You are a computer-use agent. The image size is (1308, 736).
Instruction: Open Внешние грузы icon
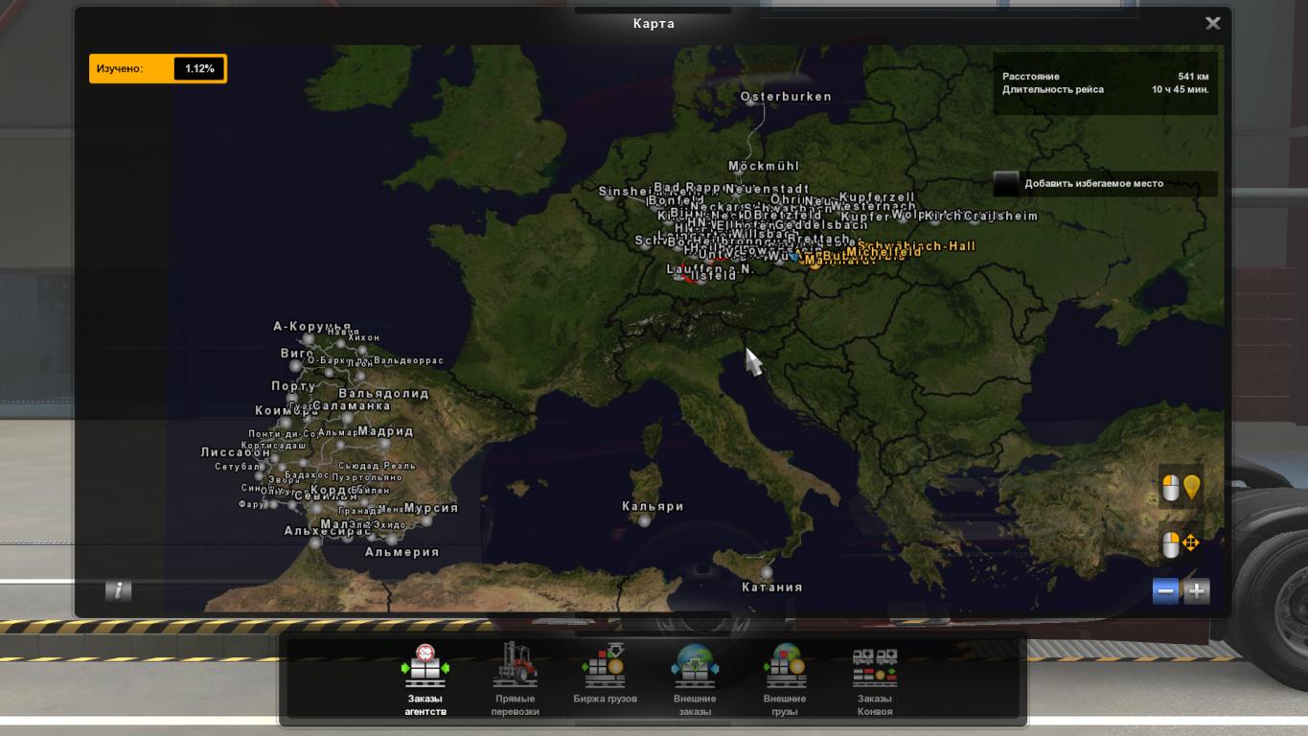[785, 665]
